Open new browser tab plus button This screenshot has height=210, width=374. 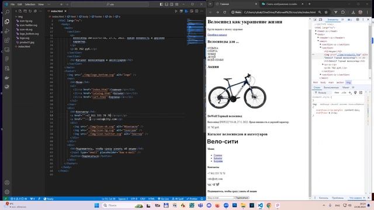[310, 4]
